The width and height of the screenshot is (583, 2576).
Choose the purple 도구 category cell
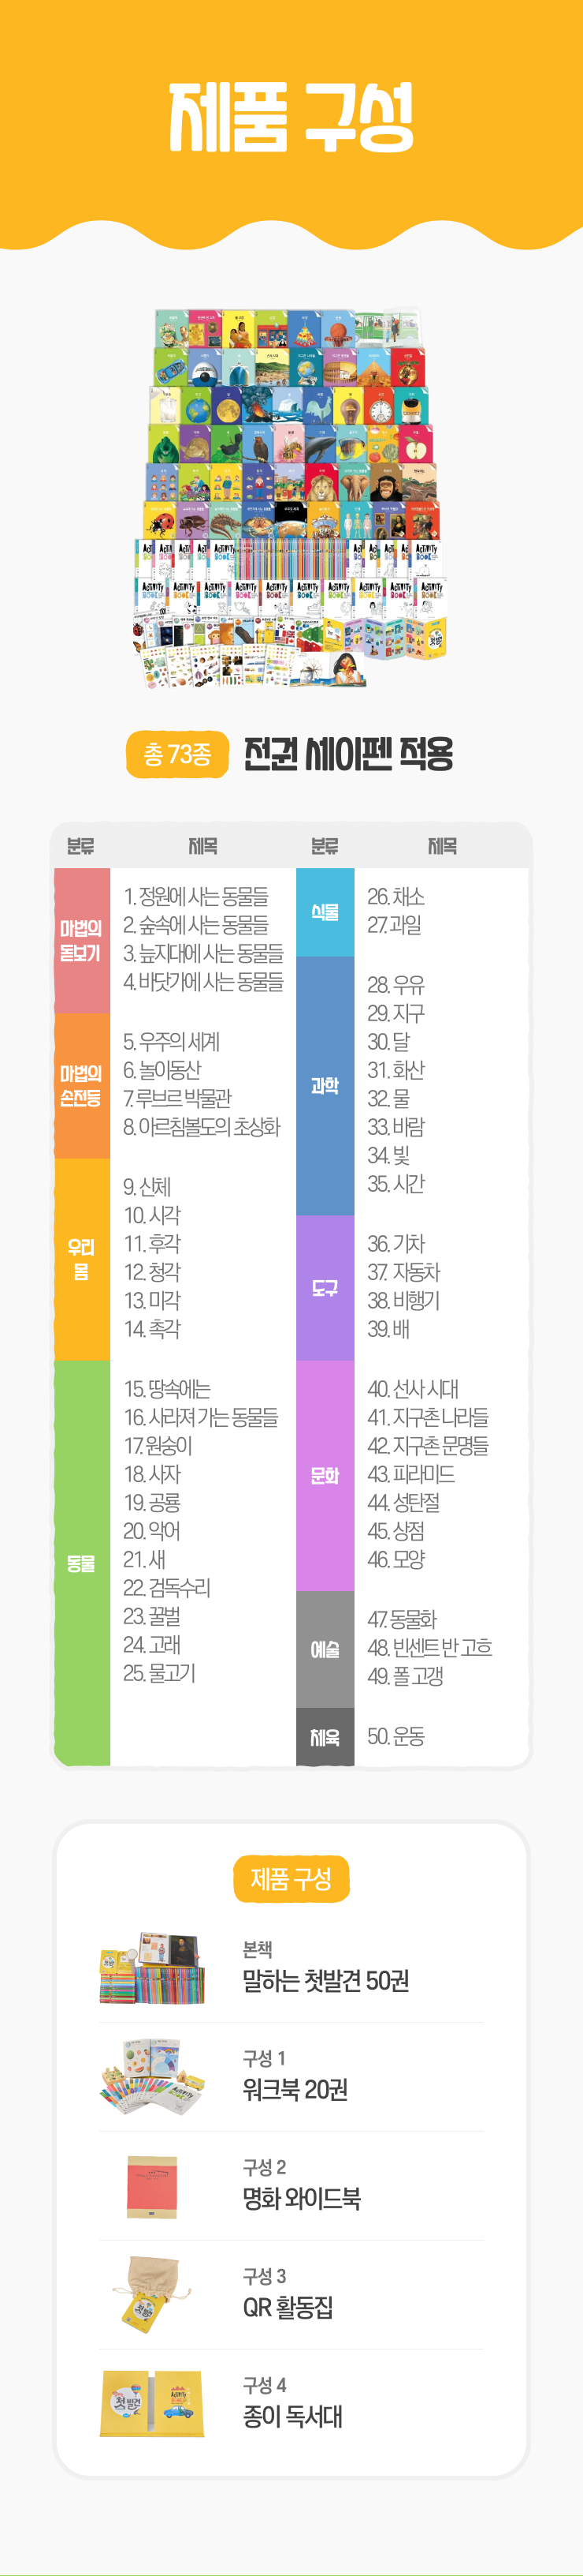click(x=325, y=1288)
